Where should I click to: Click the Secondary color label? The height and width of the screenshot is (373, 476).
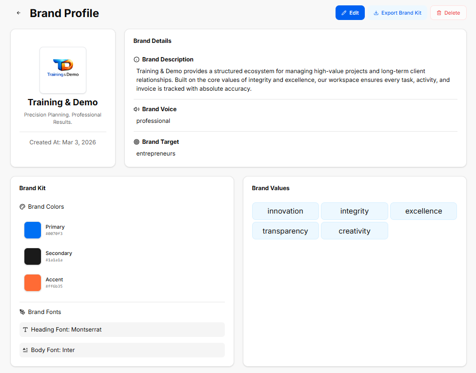(x=59, y=253)
